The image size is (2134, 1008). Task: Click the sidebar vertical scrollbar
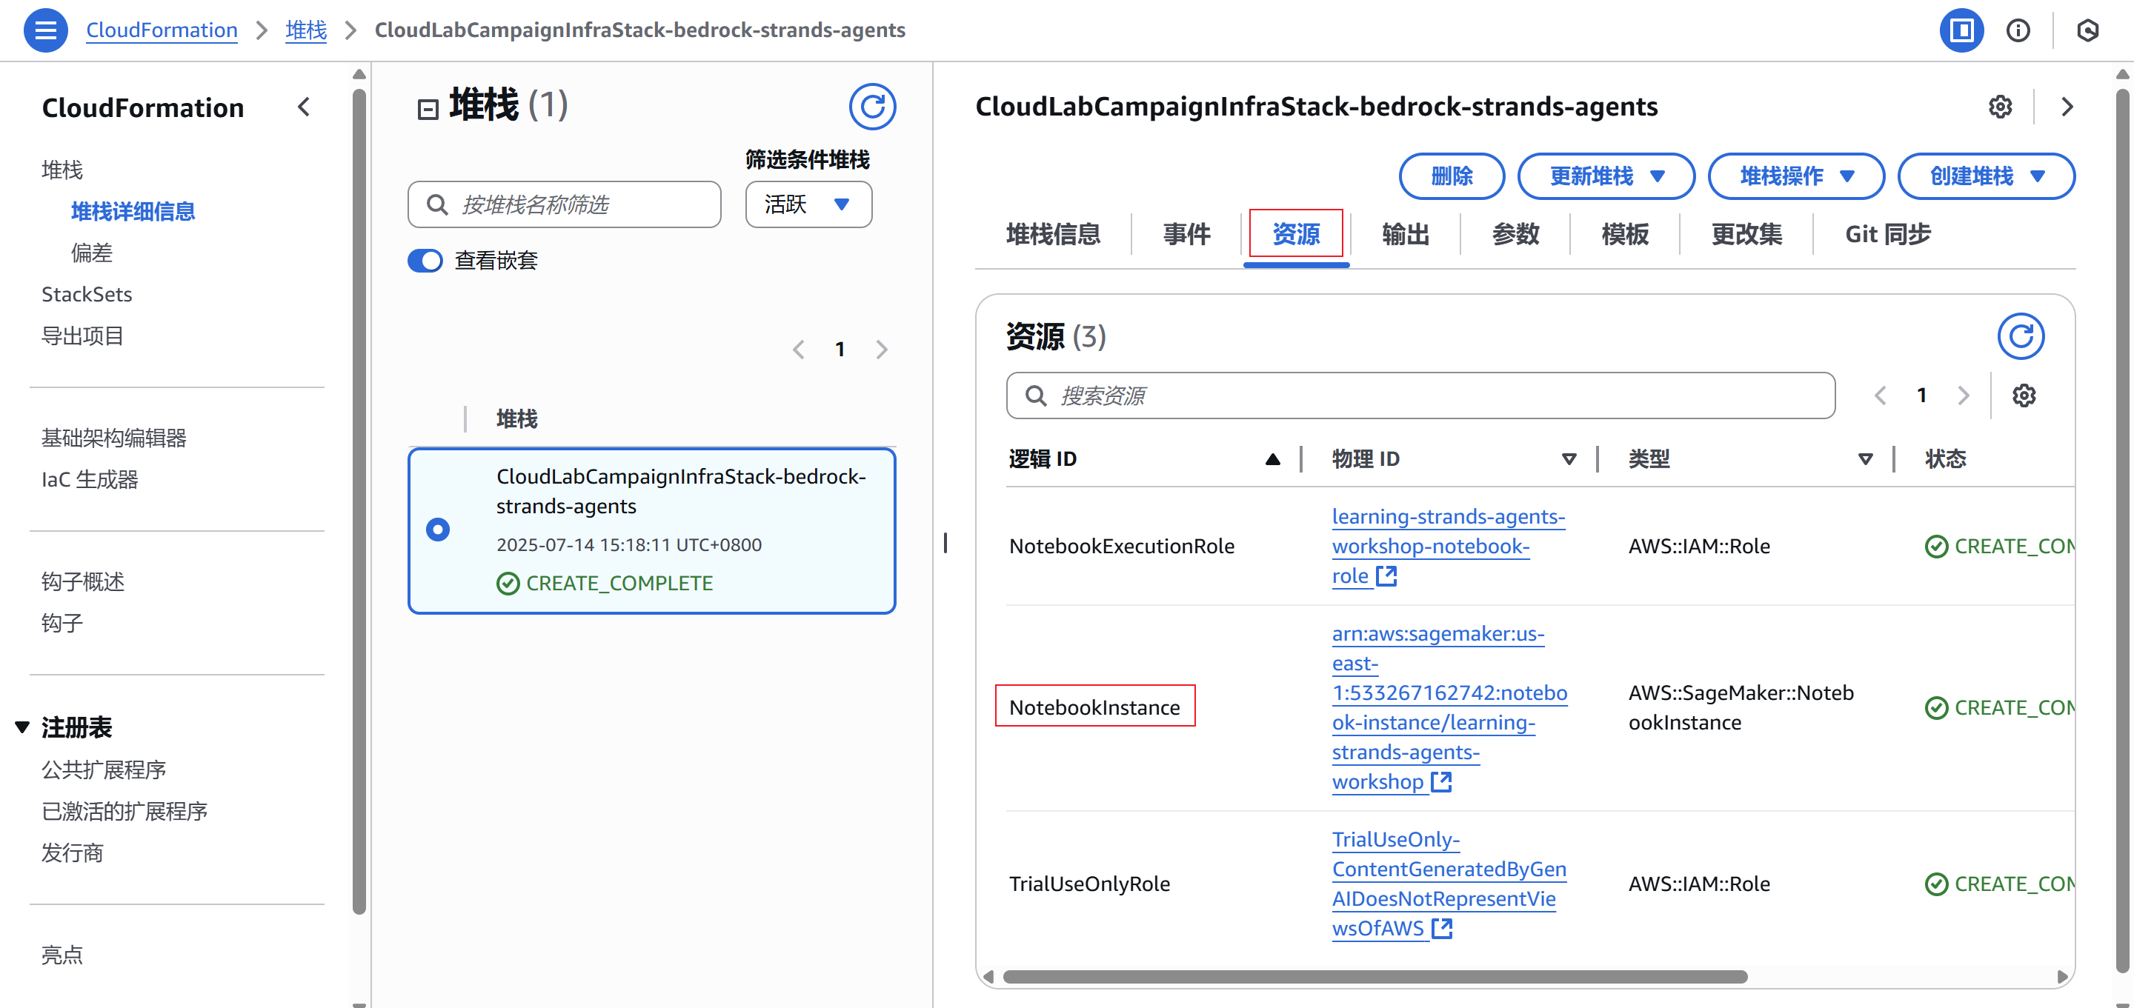point(359,501)
